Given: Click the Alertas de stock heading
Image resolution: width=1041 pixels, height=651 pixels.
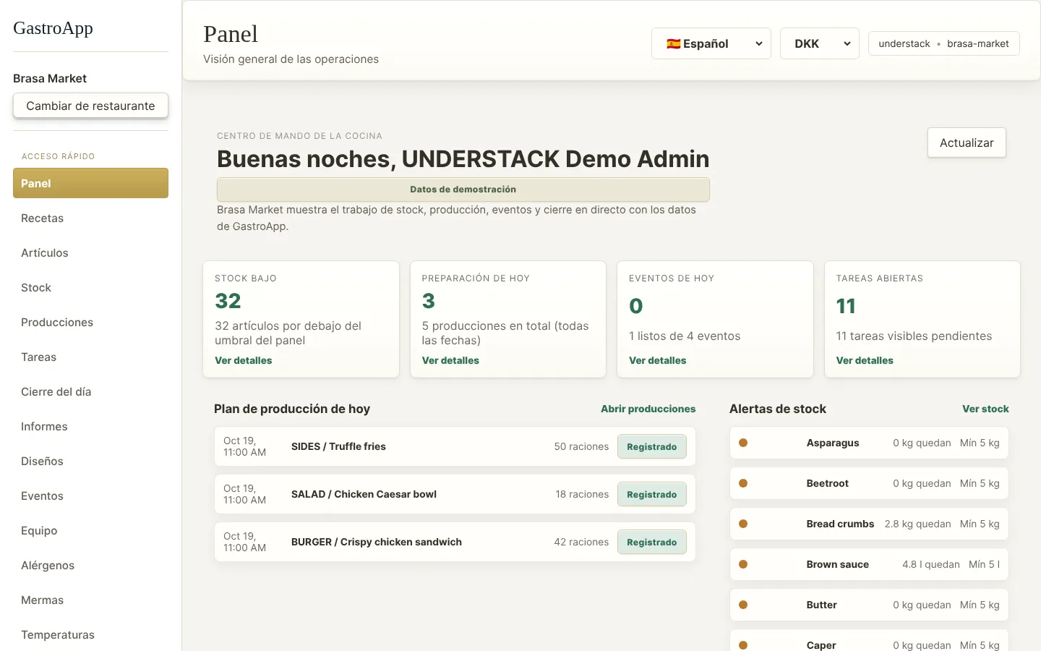Looking at the screenshot, I should (778, 409).
